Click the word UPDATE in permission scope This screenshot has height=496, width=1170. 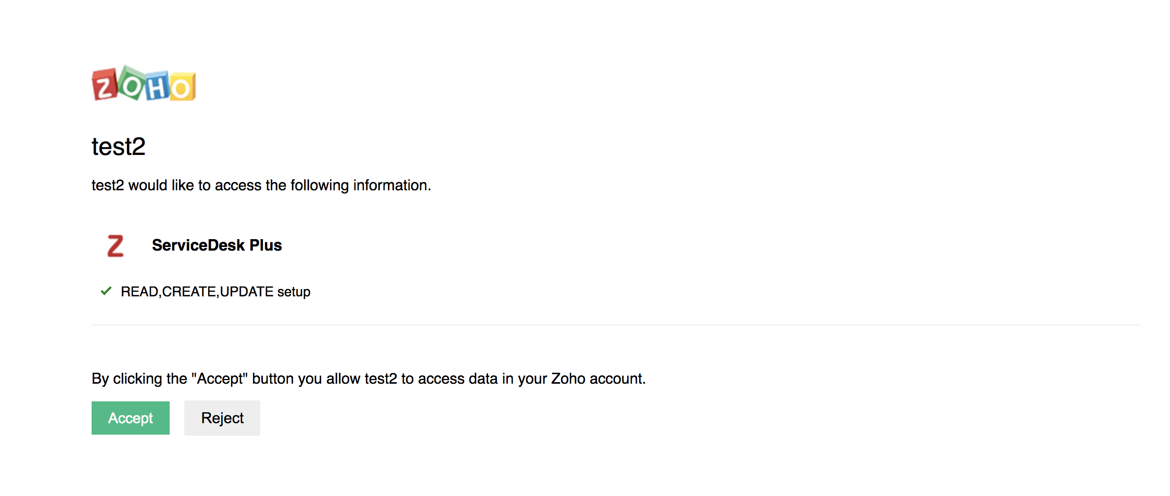247,292
